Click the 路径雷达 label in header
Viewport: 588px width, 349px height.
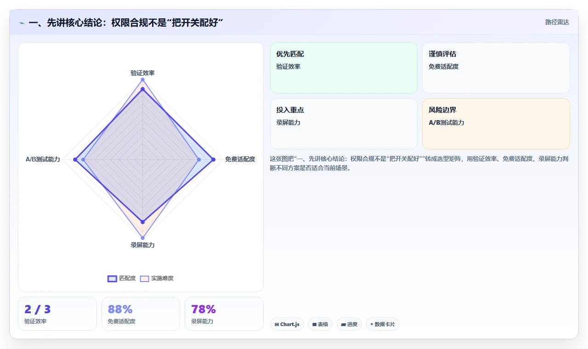[557, 22]
